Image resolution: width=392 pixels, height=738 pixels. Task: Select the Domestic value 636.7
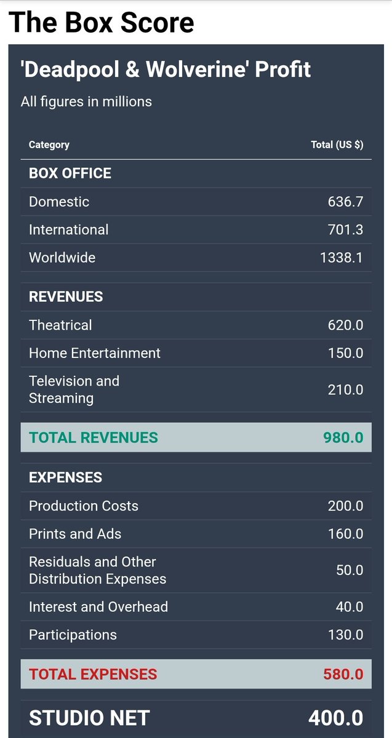click(345, 202)
